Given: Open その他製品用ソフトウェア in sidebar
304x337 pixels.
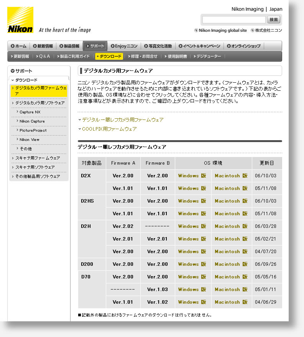Looking at the screenshot, I should tap(36, 177).
